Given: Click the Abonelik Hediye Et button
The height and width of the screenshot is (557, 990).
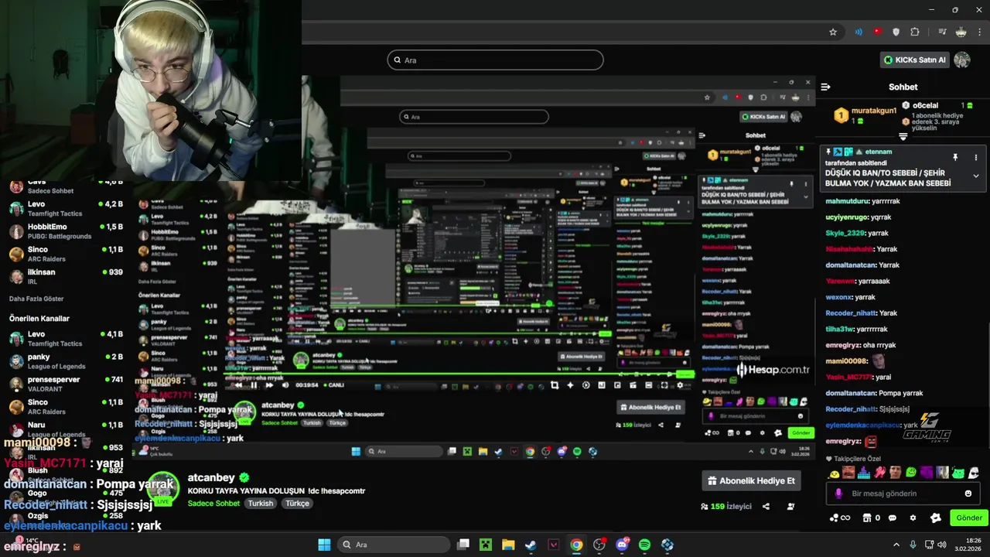Looking at the screenshot, I should (751, 480).
